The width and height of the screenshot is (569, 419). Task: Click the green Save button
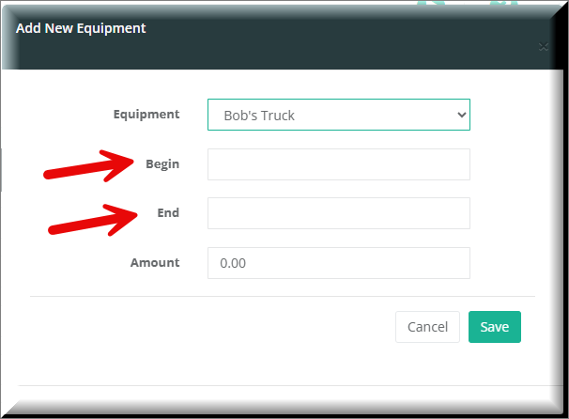pos(495,327)
